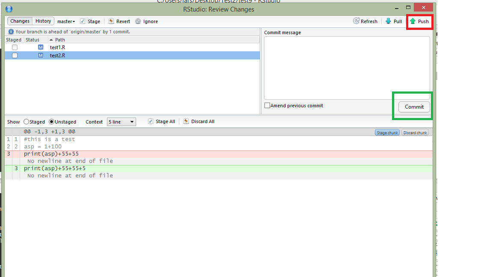The image size is (493, 277).
Task: Close the Review Changes window
Action: click(424, 7)
